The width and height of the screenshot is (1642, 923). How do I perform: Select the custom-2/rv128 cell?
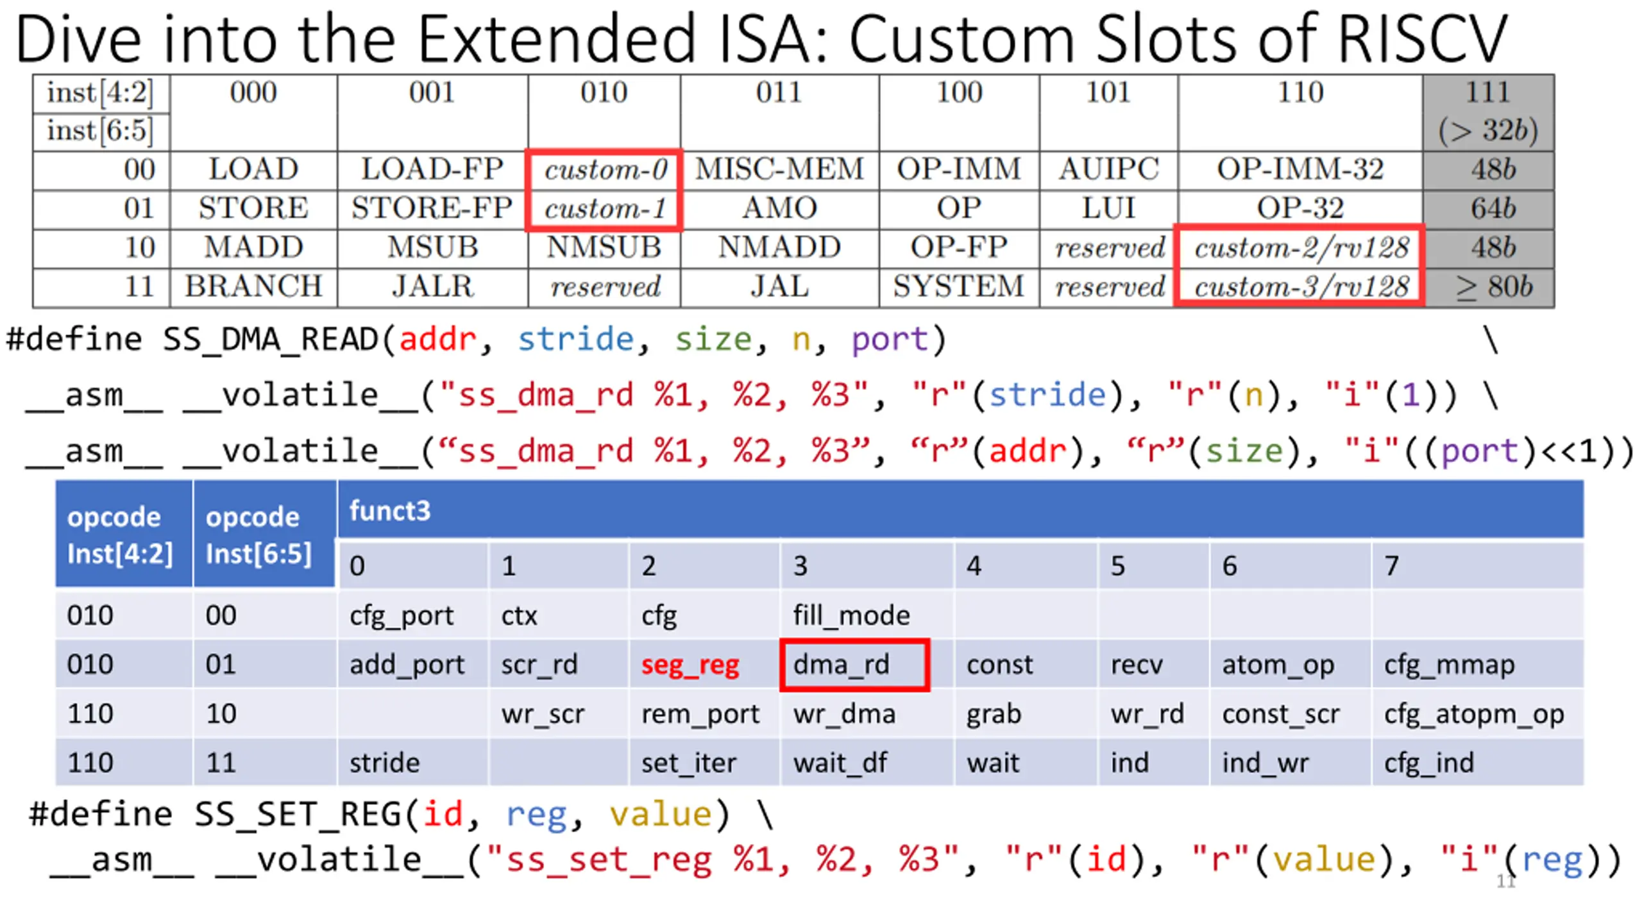click(1300, 247)
